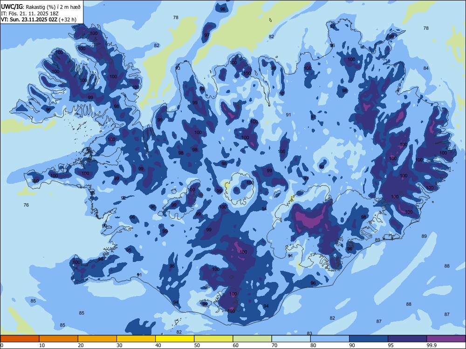Click the '10' label under the legend
This screenshot has height=349, width=466.
coord(42,345)
